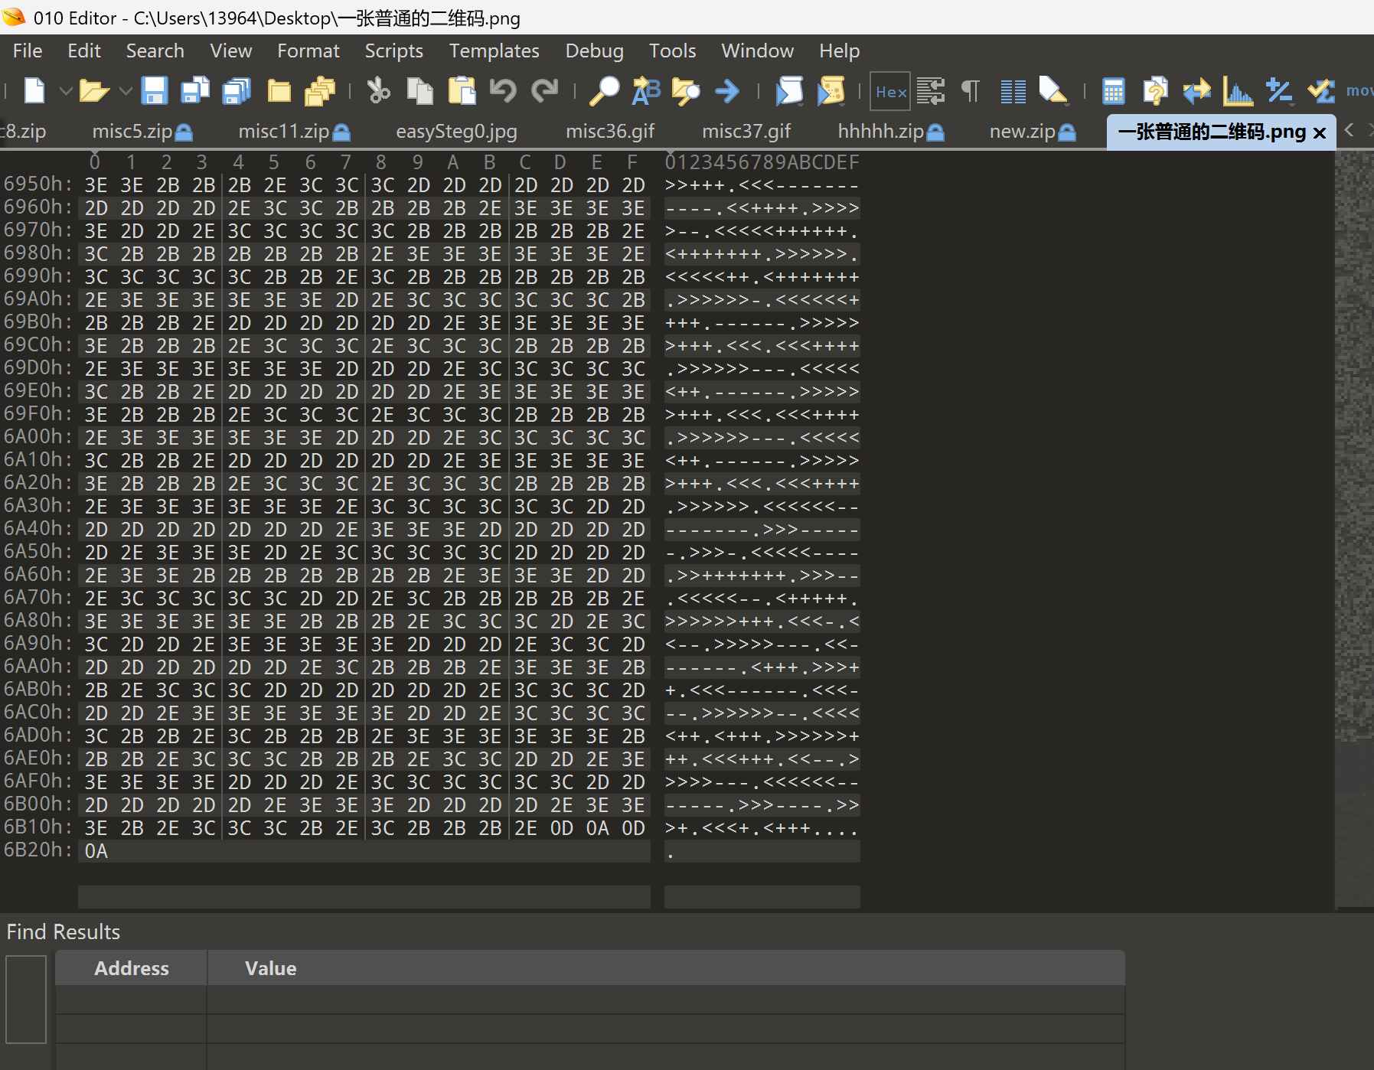Open the Debug menu
This screenshot has width=1374, height=1070.
pyautogui.click(x=595, y=51)
